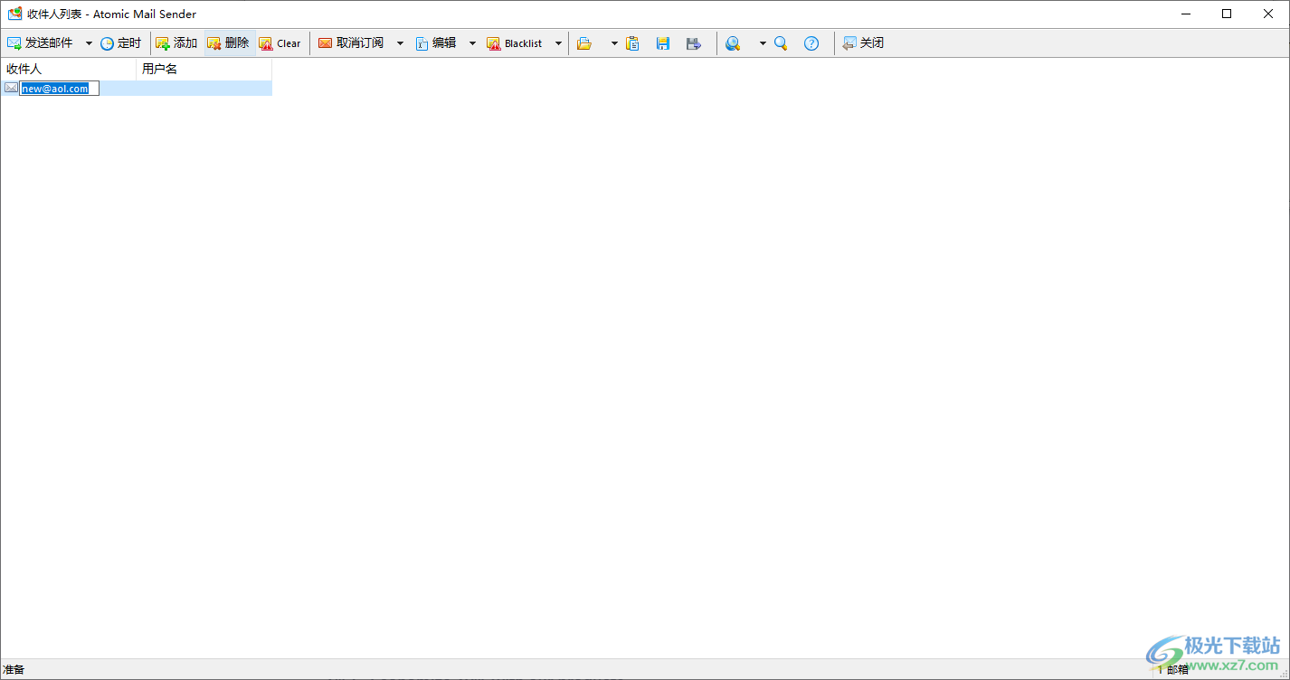Image resolution: width=1290 pixels, height=680 pixels.
Task: Maximize the Atomic Mail Sender window
Action: 1227,14
